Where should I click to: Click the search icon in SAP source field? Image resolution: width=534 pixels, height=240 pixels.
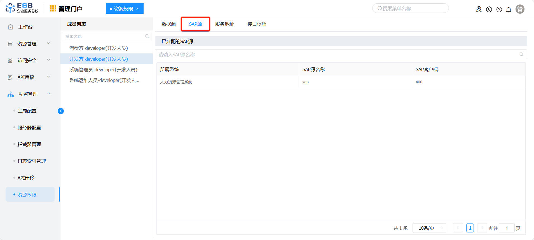tap(521, 54)
